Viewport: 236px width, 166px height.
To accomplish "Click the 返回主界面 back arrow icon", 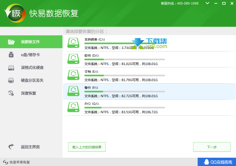I will tap(11, 147).
